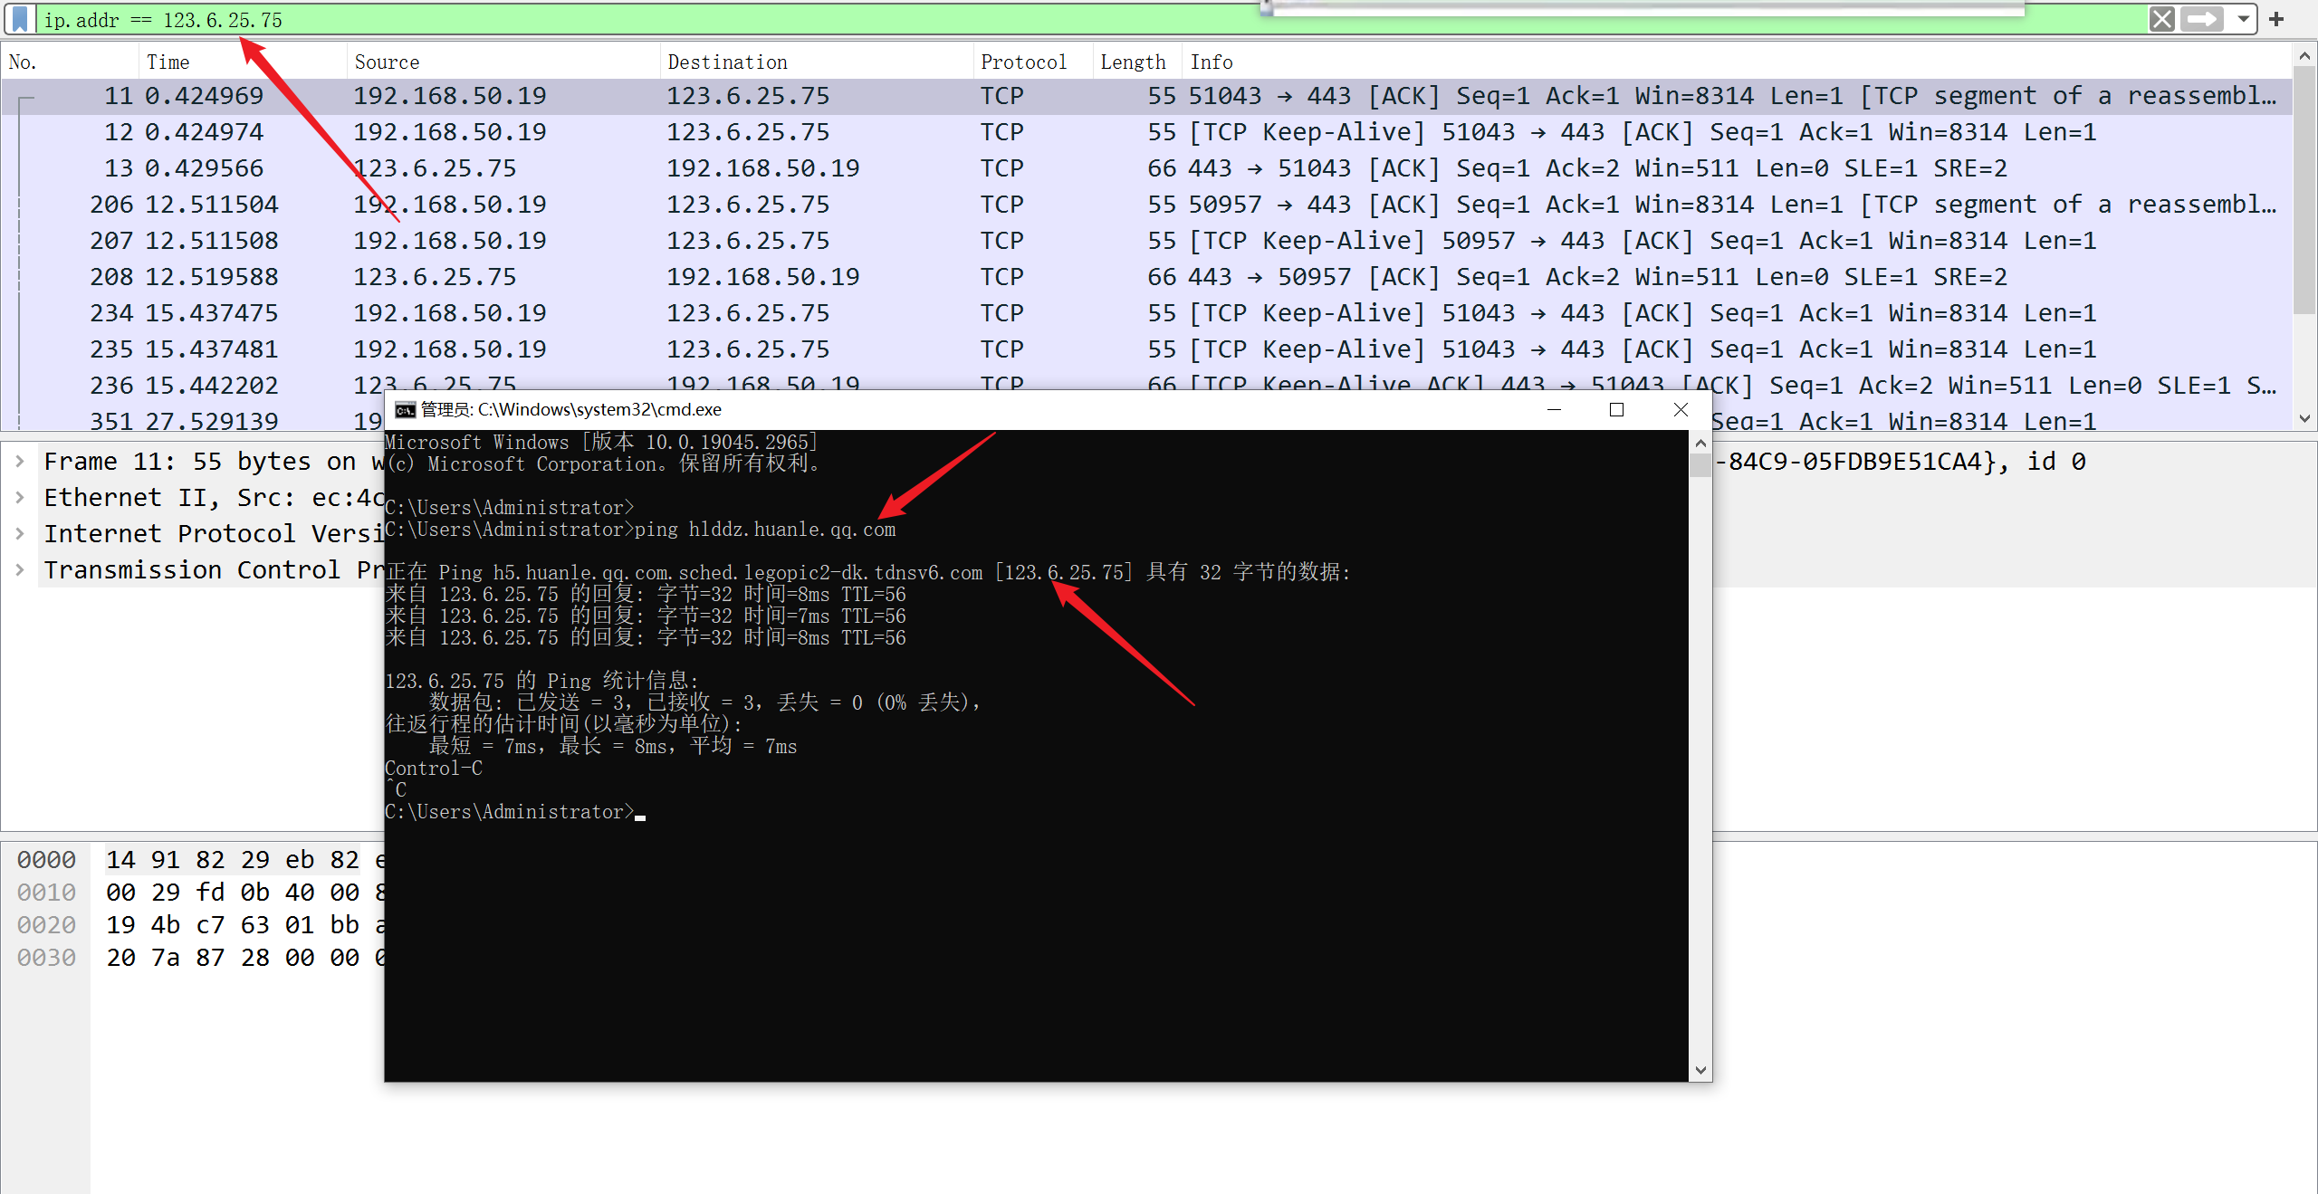Expand the Ethernet II details node

click(20, 498)
